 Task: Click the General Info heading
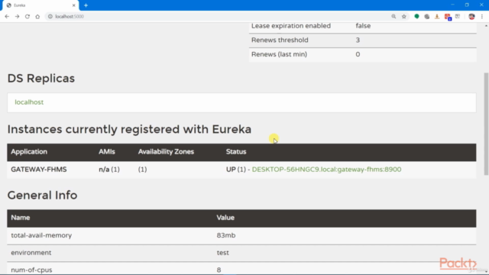click(43, 196)
